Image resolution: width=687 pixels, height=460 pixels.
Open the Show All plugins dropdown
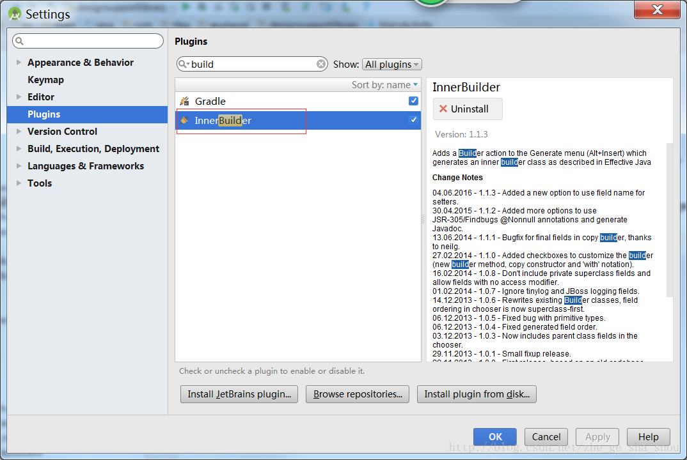[392, 65]
